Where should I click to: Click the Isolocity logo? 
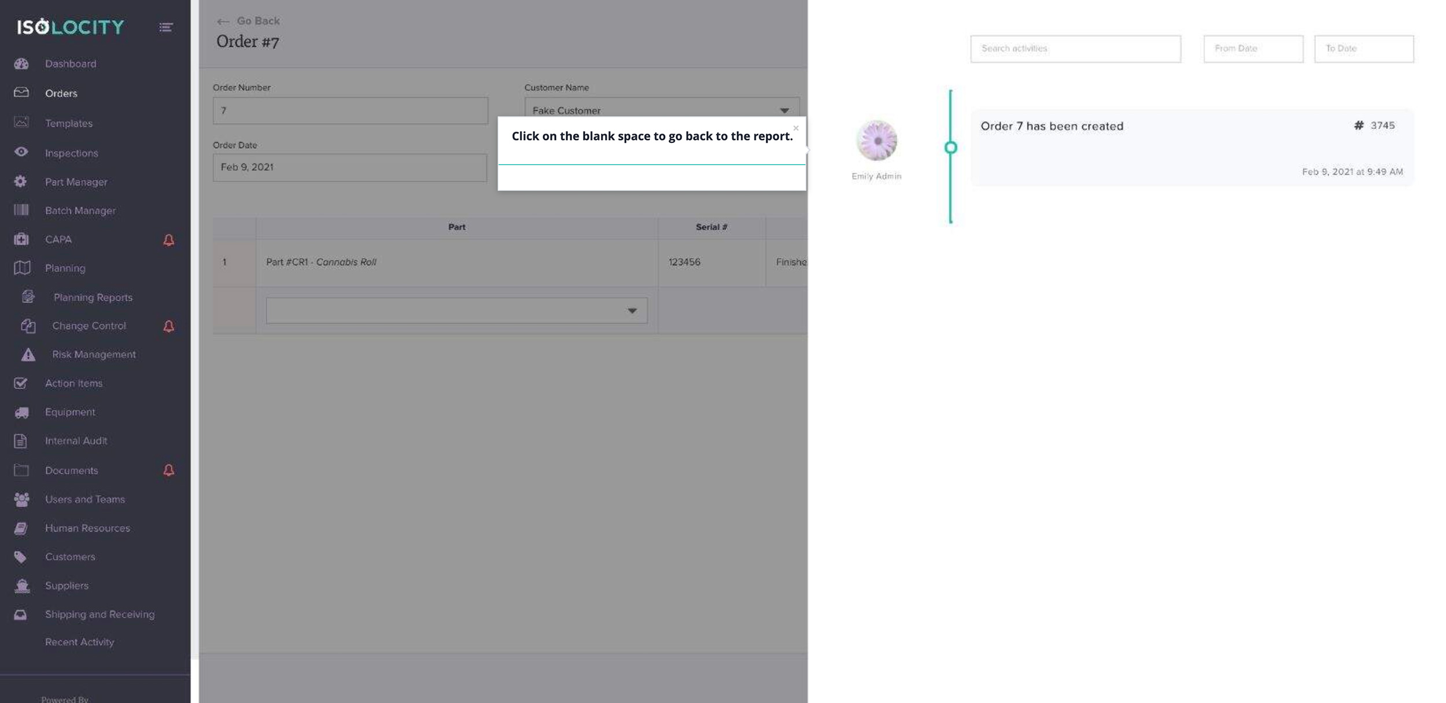[x=71, y=27]
